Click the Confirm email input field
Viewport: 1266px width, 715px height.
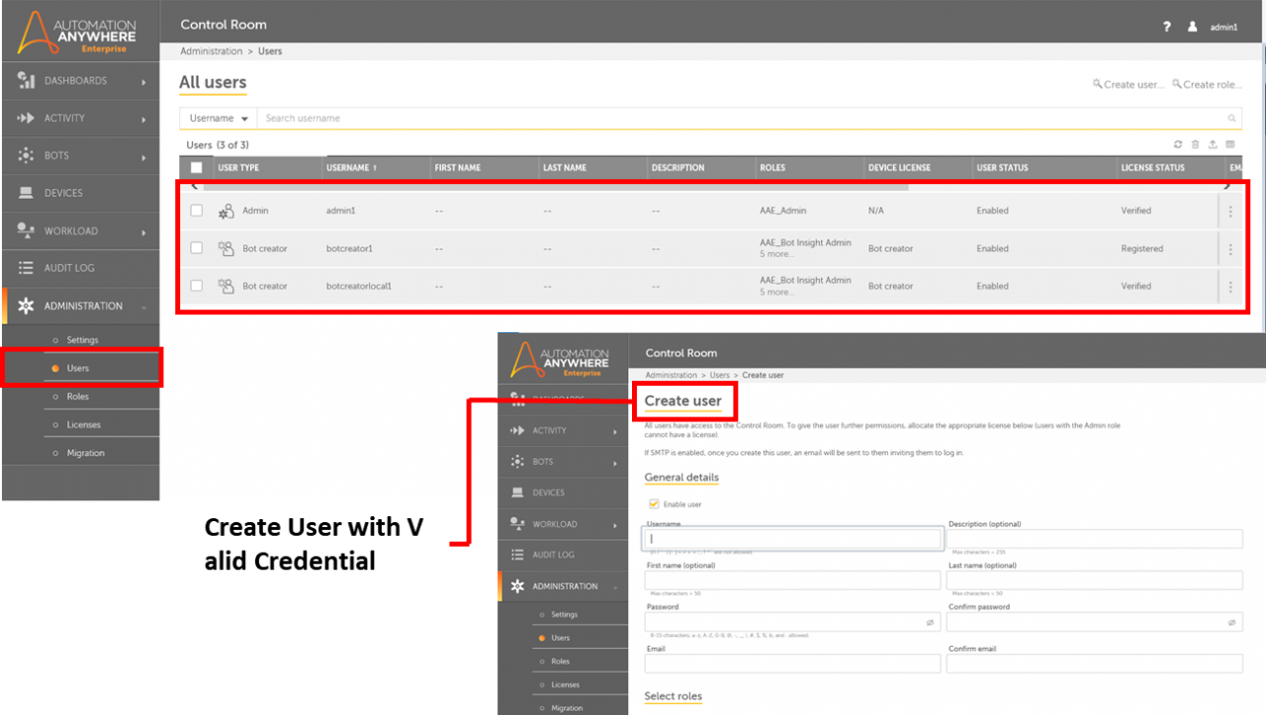1094,664
